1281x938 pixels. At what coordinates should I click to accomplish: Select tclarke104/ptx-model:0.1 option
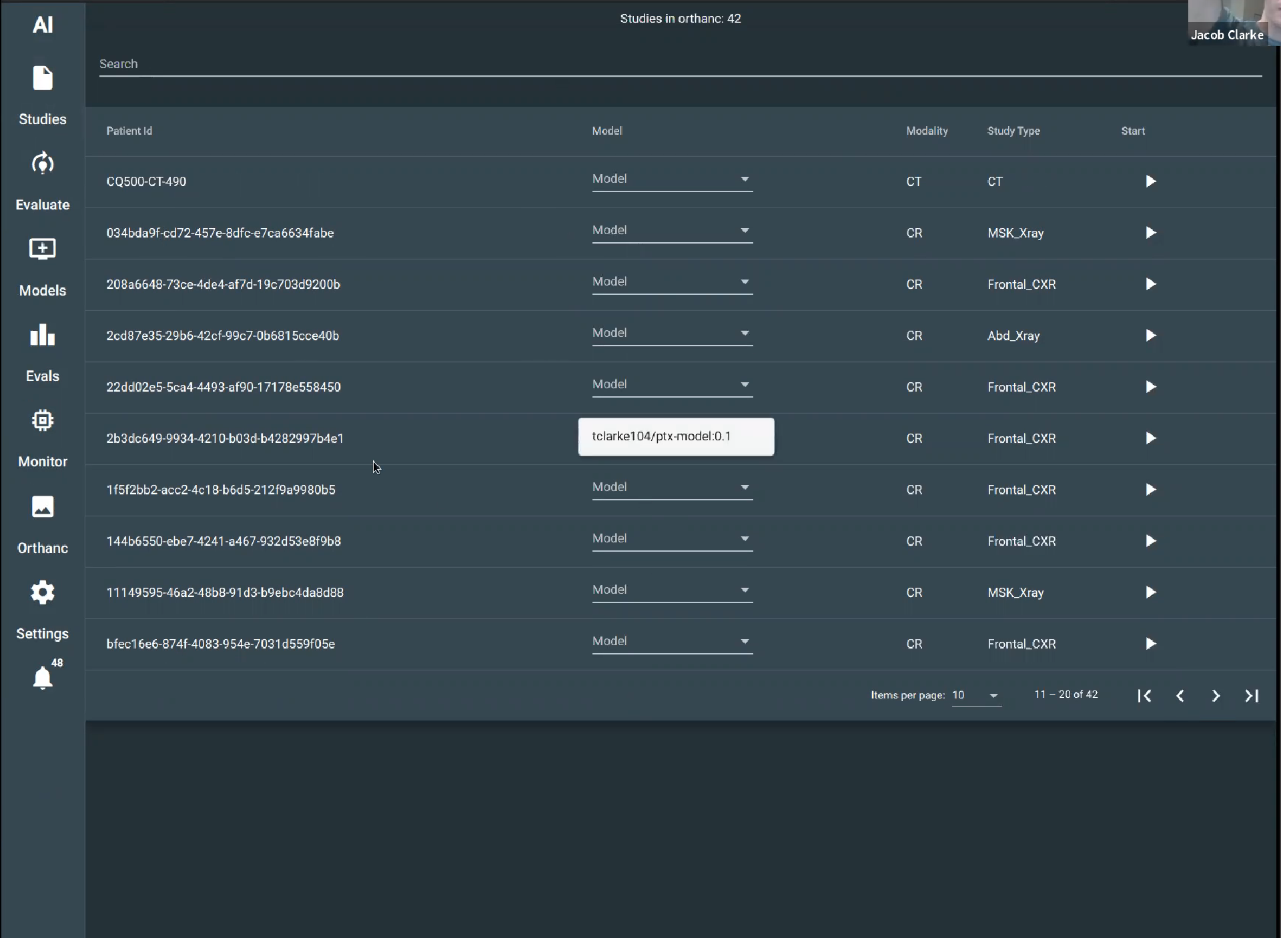676,436
